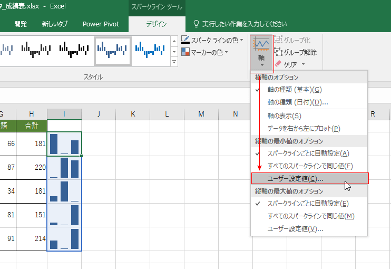Click the 実行したい作業を入力してください search box
This screenshot has width=391, height=269.
click(x=245, y=24)
